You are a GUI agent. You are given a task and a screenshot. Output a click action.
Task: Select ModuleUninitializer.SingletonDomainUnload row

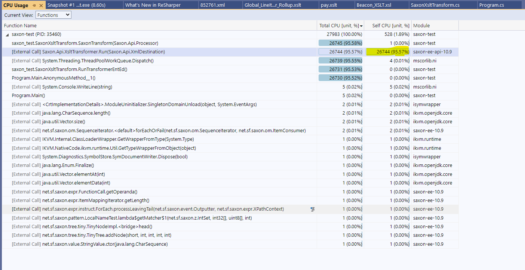230,104
